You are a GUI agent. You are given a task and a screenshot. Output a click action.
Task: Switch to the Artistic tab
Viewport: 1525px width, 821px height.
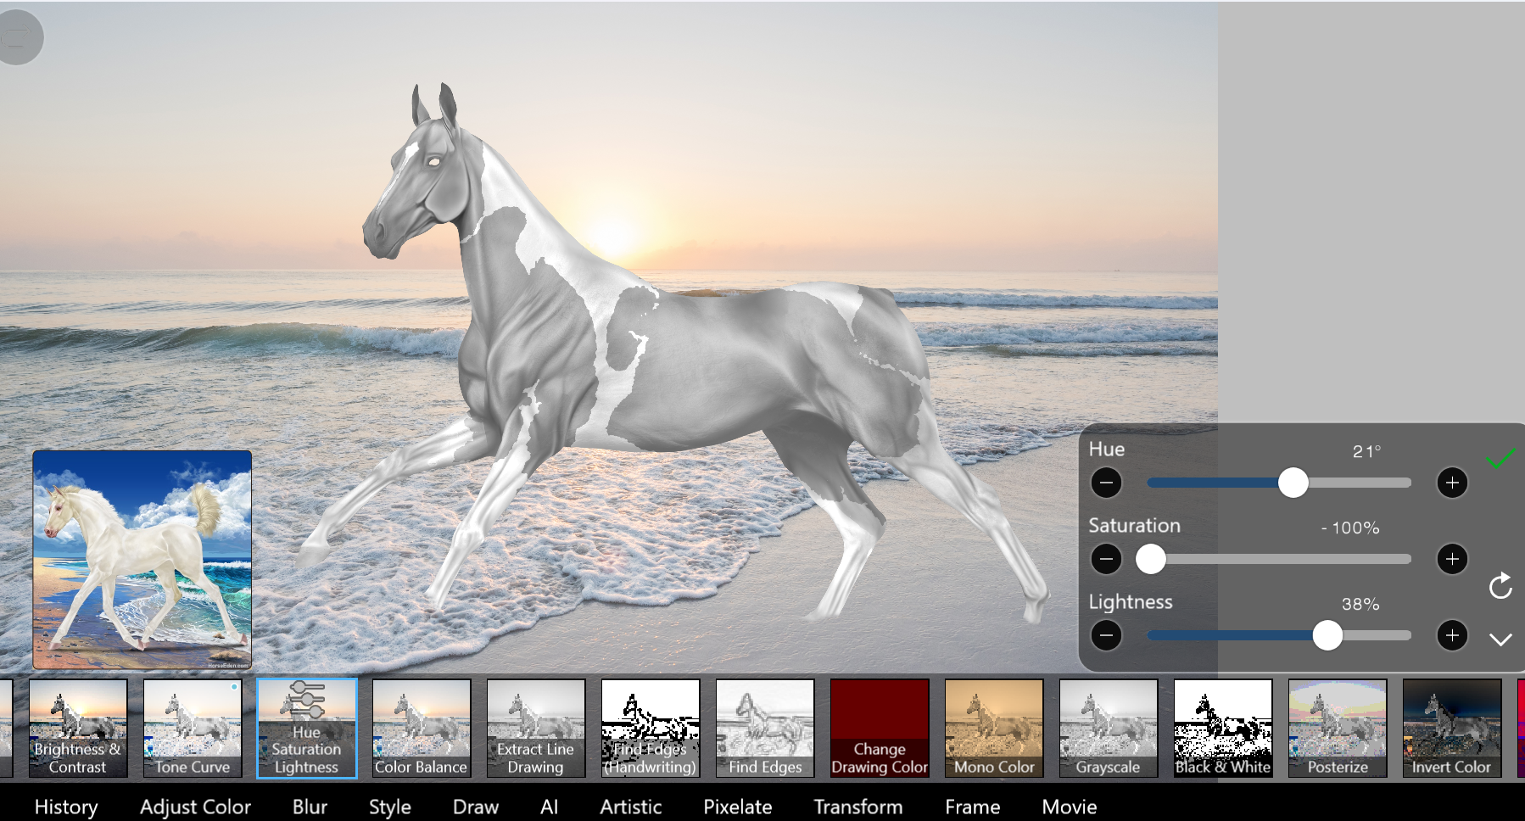coord(630,807)
